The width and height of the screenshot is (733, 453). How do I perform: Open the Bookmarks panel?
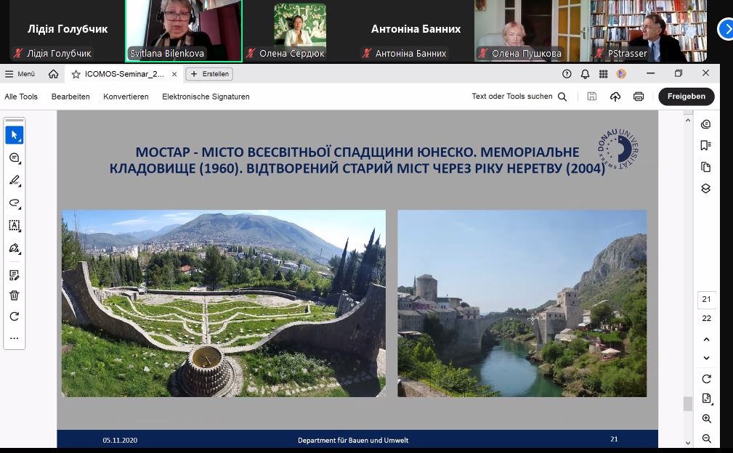(705, 144)
